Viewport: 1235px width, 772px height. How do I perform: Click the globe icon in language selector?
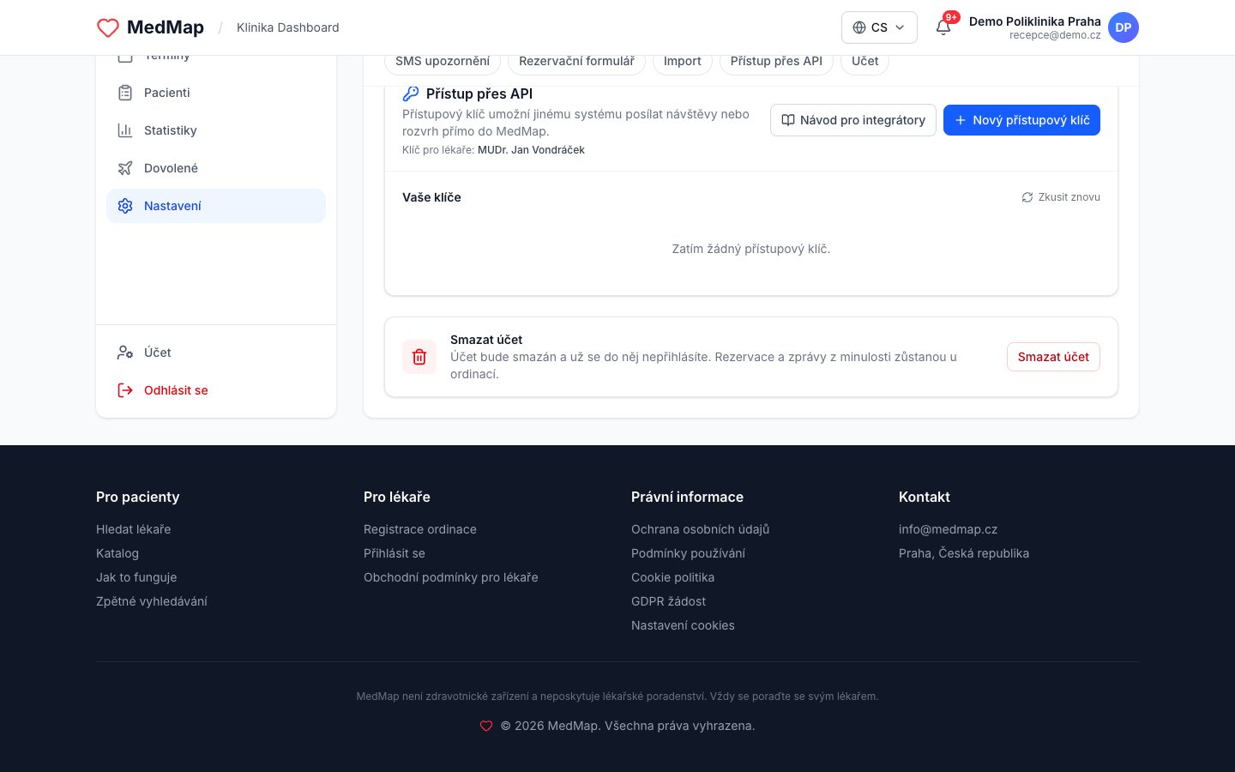point(859,27)
